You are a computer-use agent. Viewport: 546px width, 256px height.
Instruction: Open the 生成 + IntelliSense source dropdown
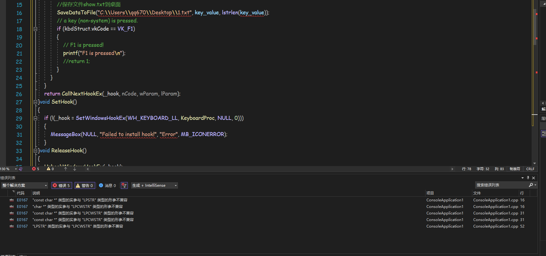[155, 185]
